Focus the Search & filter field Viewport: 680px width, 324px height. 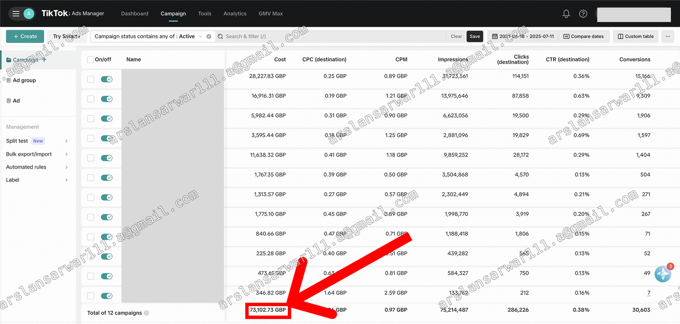(331, 36)
